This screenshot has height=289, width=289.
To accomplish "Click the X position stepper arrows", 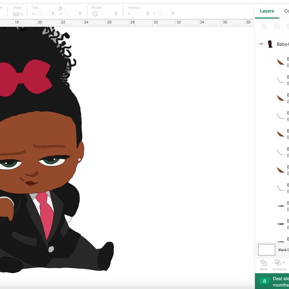I will click(148, 13).
